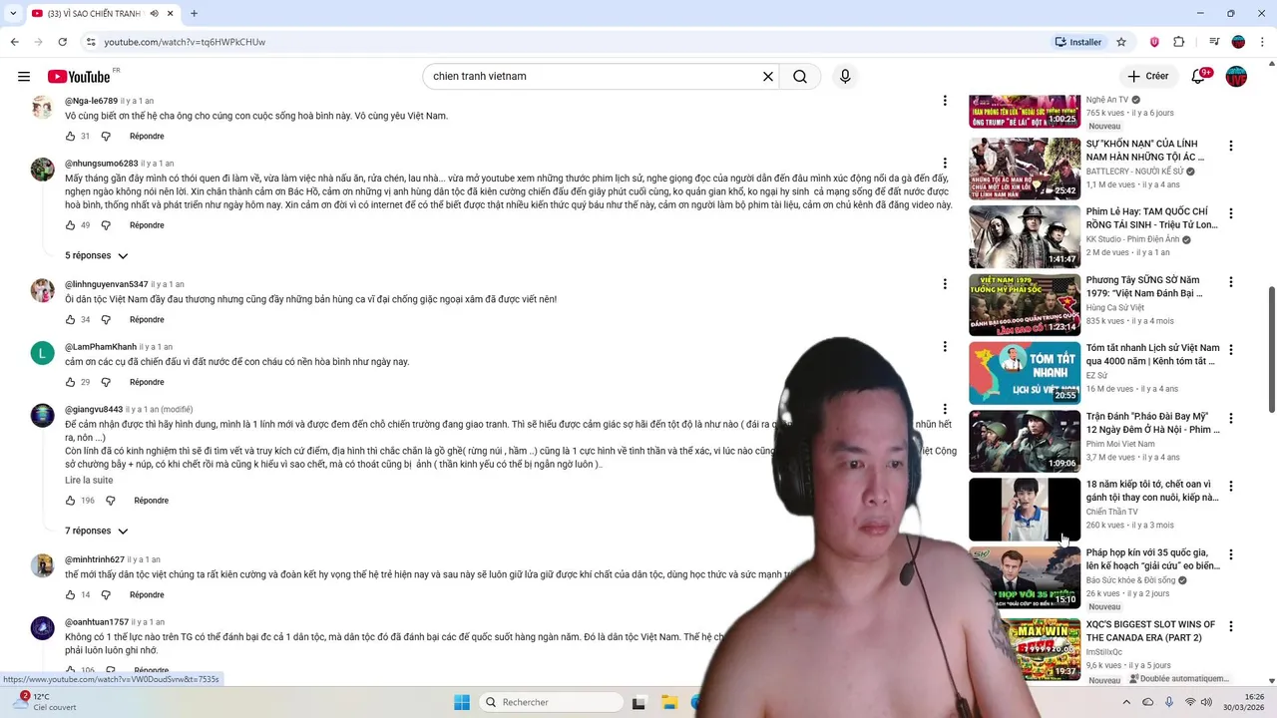
Task: Dislike the comment by @linhnguyenvan5347
Action: (106, 320)
